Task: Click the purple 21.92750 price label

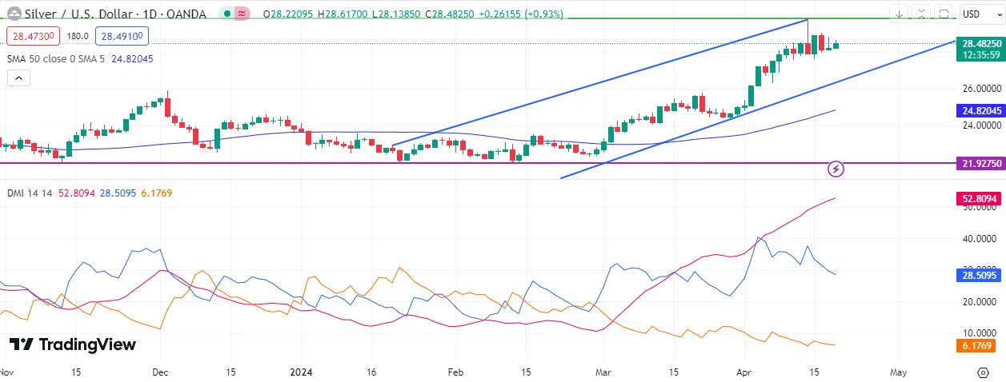Action: [x=980, y=163]
